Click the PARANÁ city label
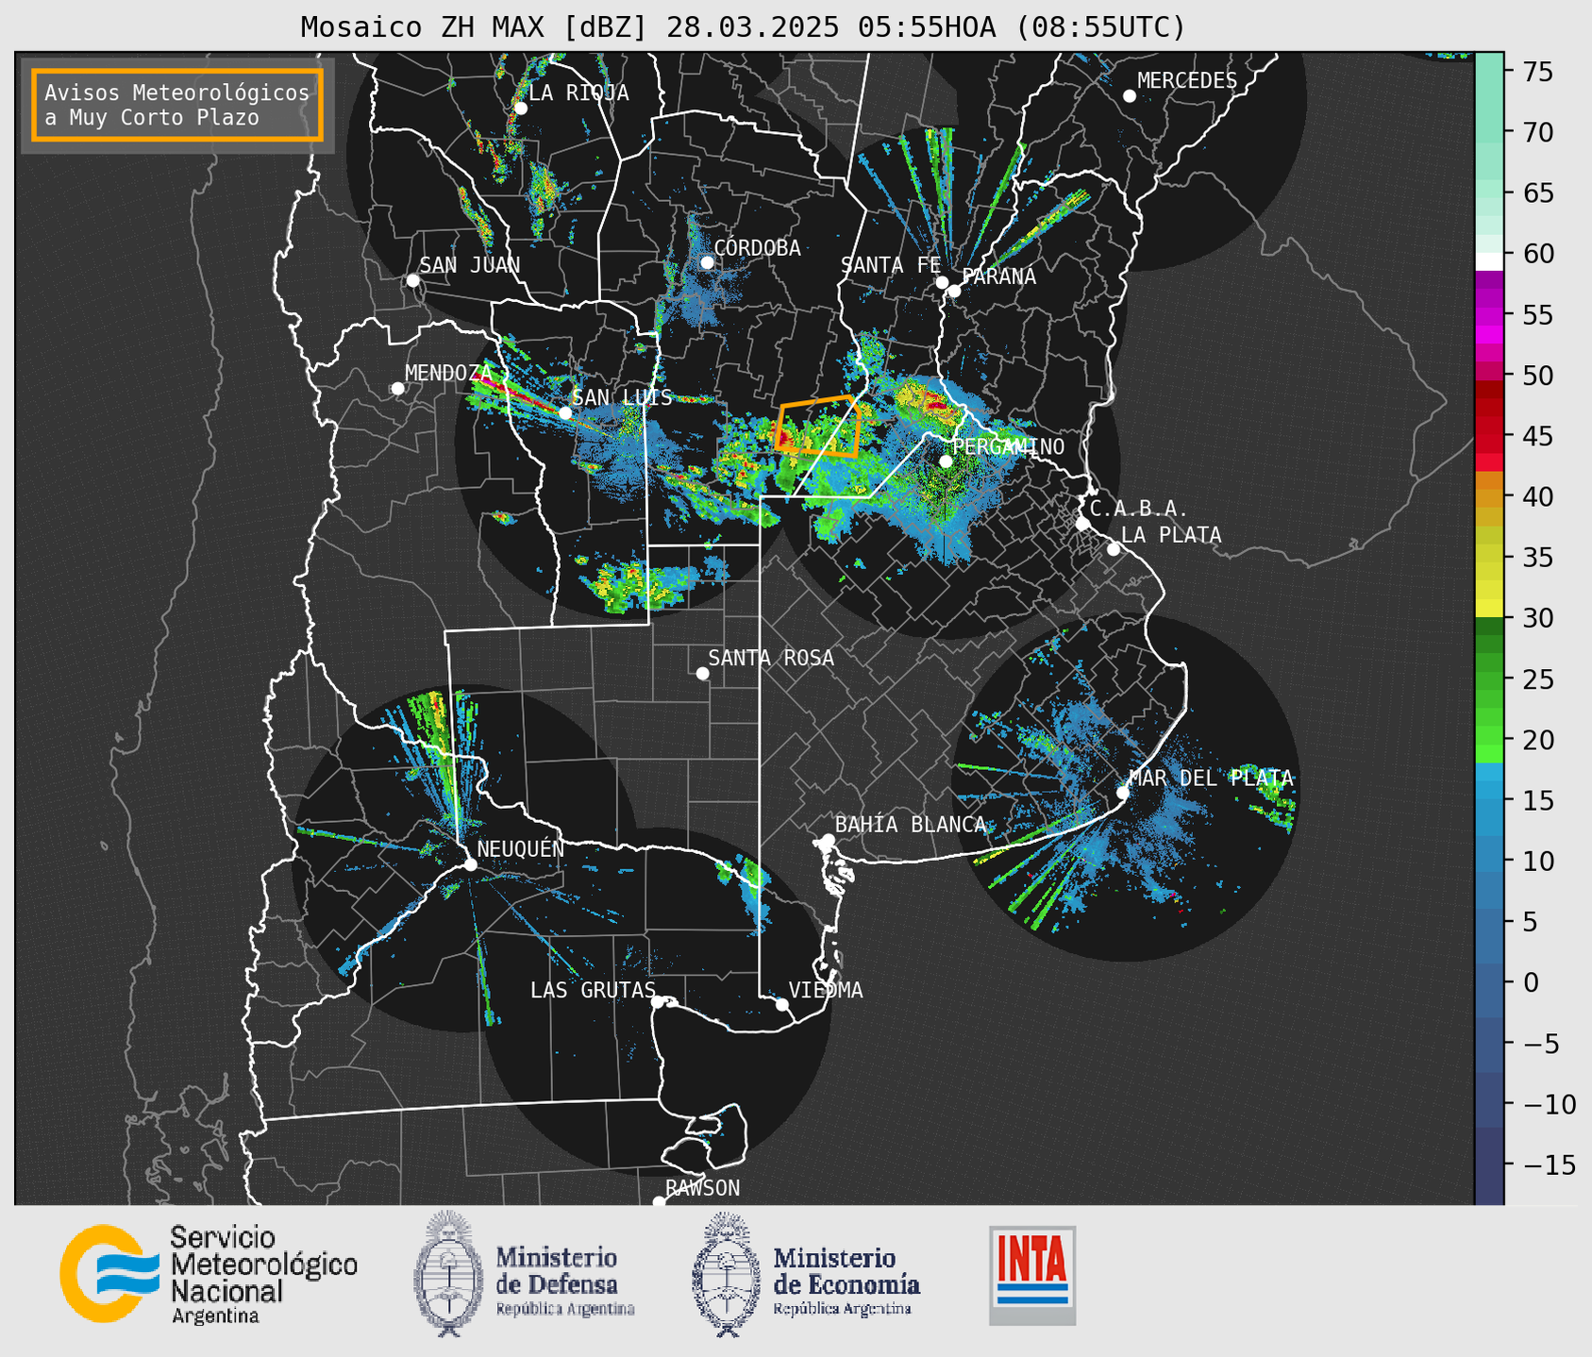 pyautogui.click(x=998, y=276)
